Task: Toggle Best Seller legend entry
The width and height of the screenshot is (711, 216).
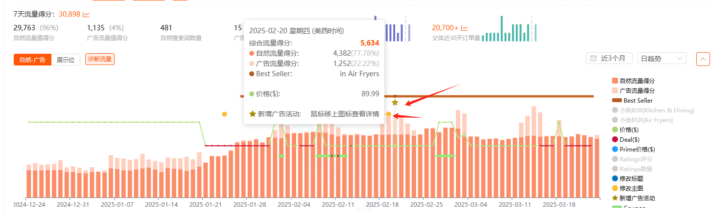Action: [x=632, y=100]
